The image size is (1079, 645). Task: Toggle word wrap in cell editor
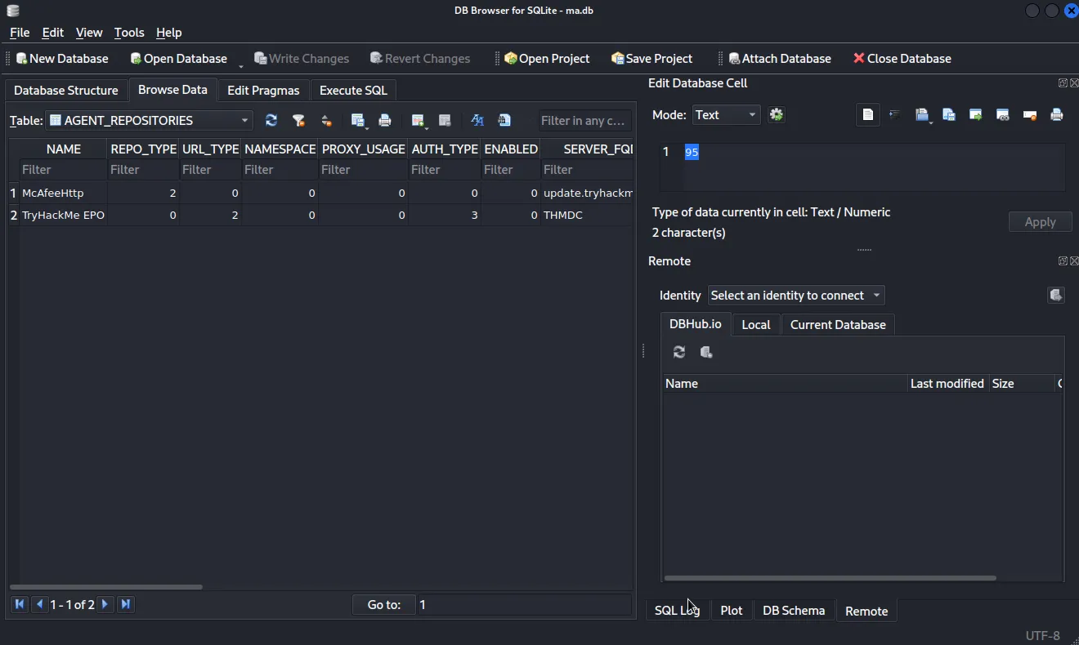click(895, 115)
